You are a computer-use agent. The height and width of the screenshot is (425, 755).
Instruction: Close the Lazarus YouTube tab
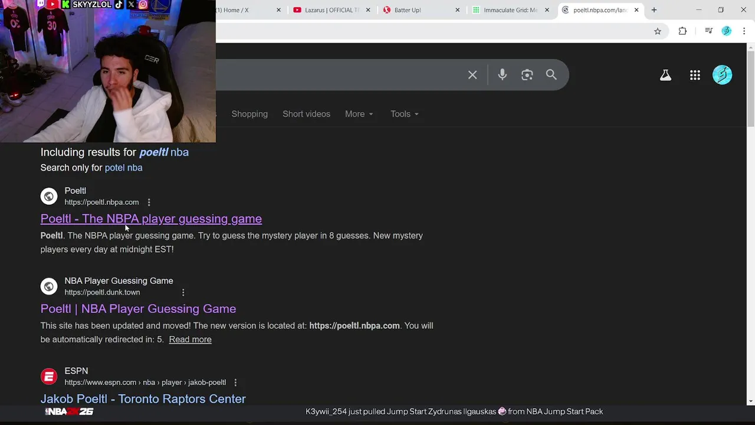[367, 10]
